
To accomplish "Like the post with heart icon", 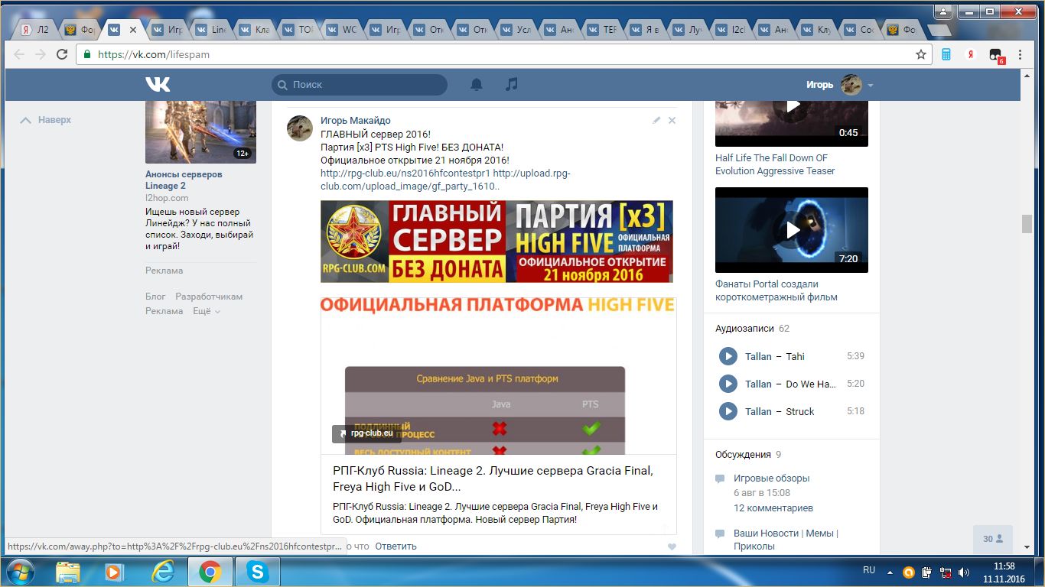I will pos(672,546).
